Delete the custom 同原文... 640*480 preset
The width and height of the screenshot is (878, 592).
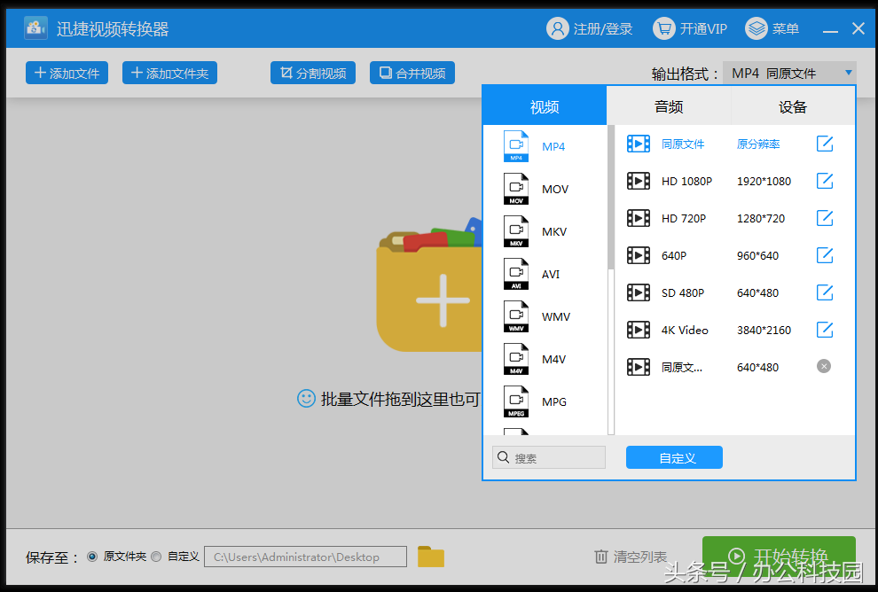click(x=824, y=367)
